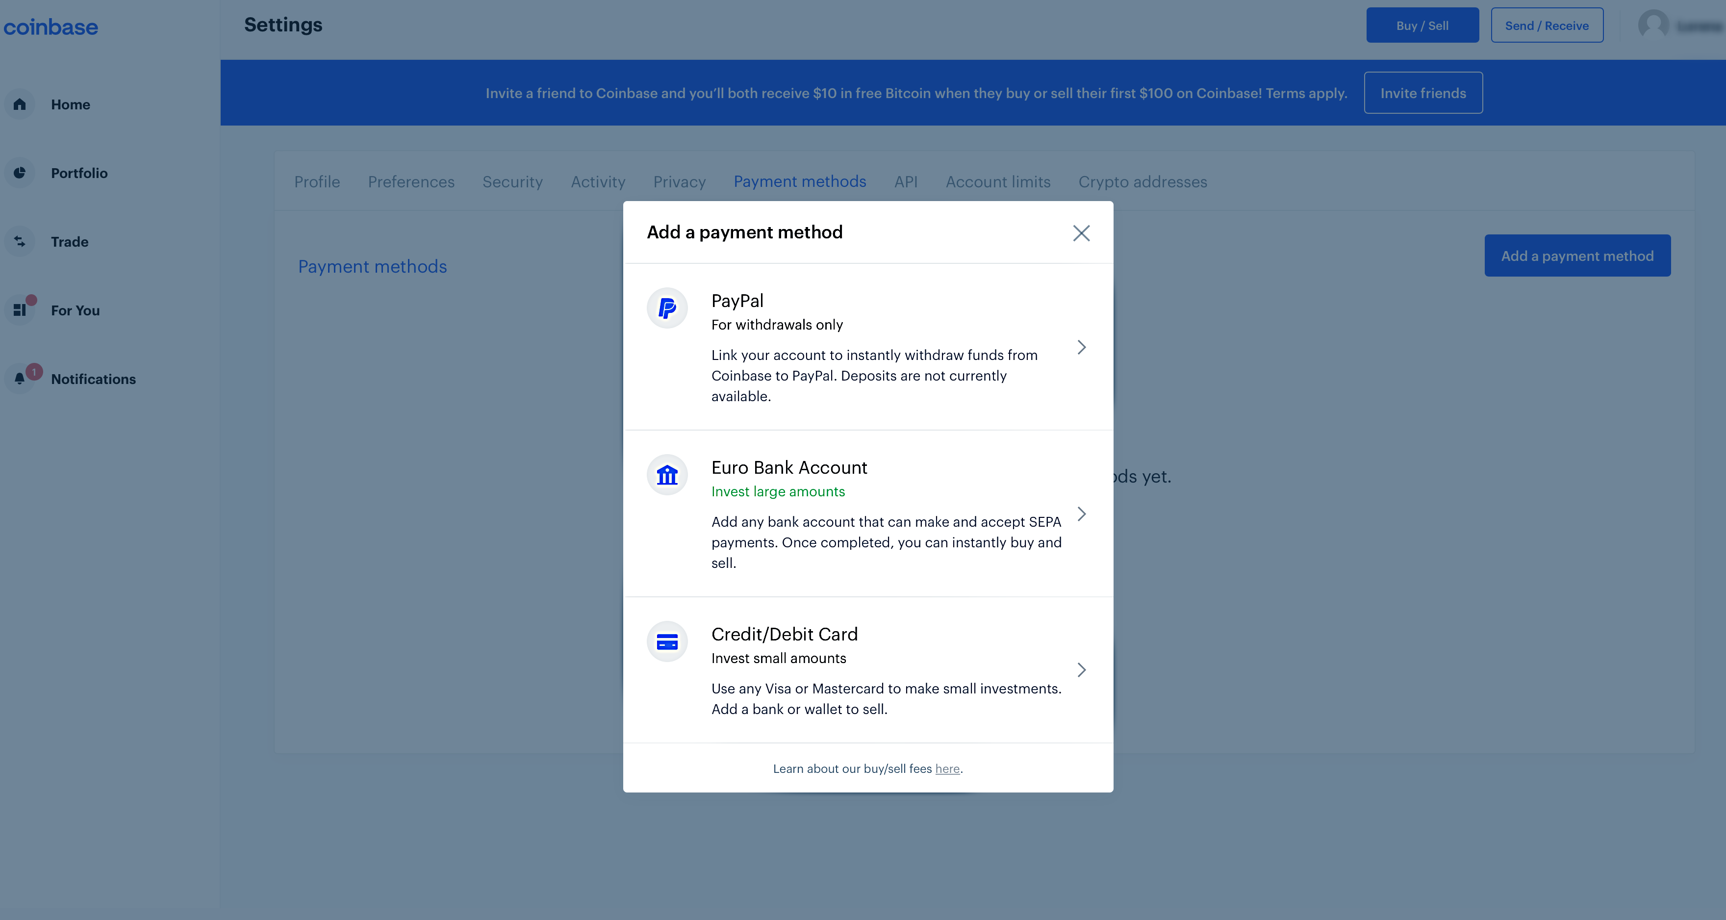Open the Crypto addresses tab
Screen dimensions: 1726x920
(x=1142, y=182)
